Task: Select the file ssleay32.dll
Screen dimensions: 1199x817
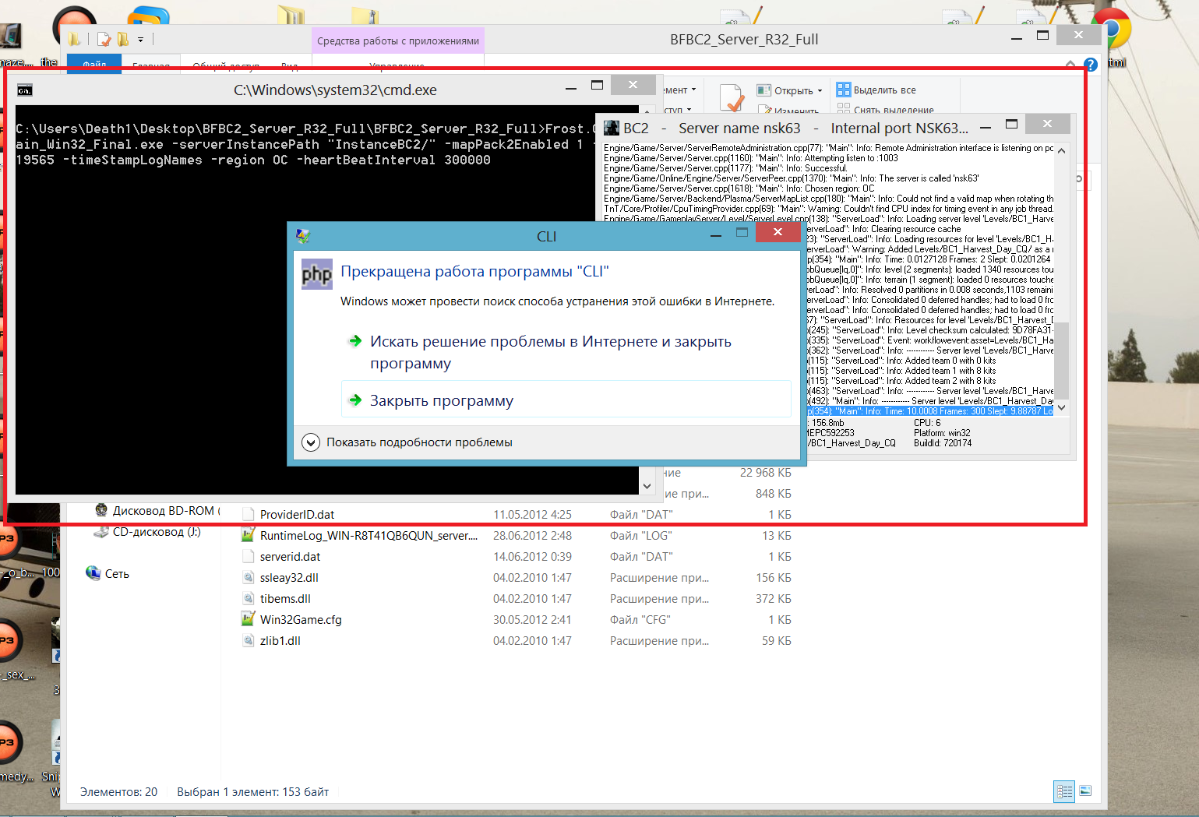Action: click(289, 577)
